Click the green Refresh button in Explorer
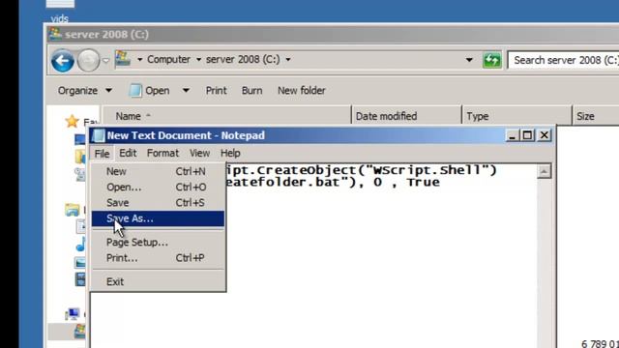 492,60
